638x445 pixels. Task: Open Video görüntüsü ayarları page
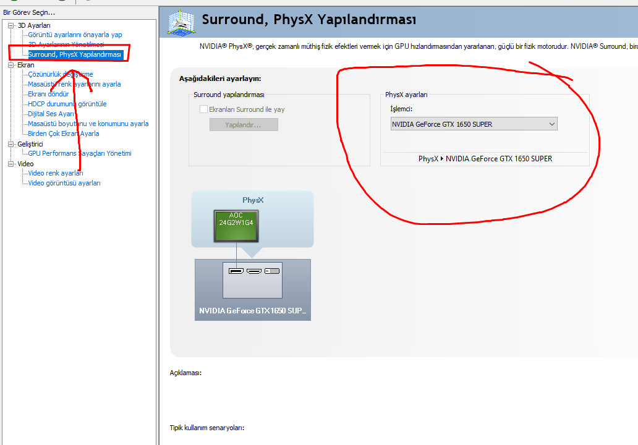click(64, 183)
